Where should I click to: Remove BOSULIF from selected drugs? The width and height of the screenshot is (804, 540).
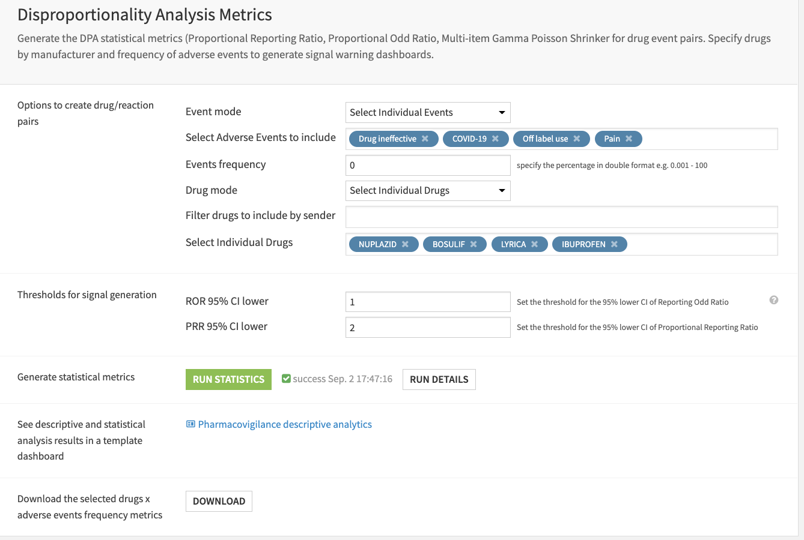tap(474, 244)
